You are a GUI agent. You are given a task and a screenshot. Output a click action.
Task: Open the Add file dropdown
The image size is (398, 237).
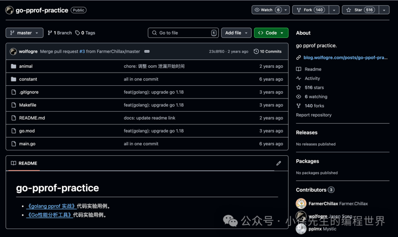[x=236, y=33]
